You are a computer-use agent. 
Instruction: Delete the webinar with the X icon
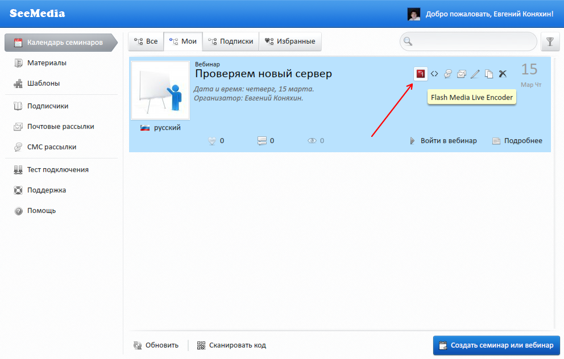pos(503,74)
